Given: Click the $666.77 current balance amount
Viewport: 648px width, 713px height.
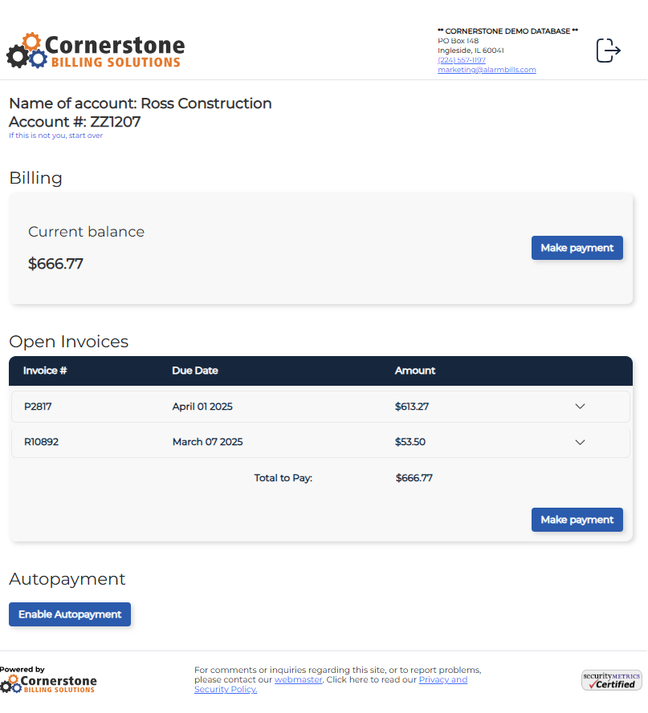Looking at the screenshot, I should click(x=55, y=264).
